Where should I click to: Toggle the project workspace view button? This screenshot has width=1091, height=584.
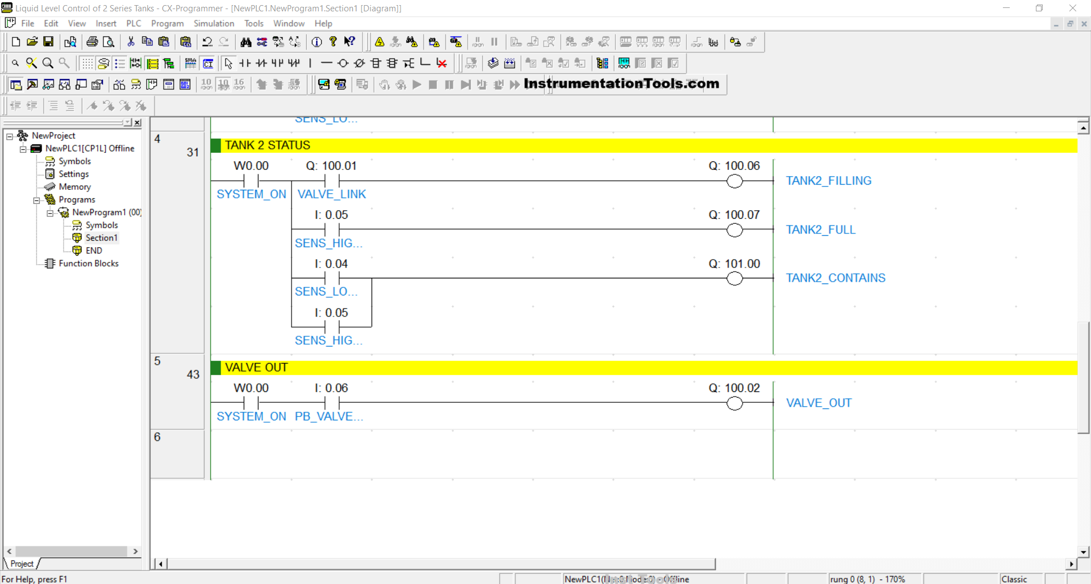click(16, 85)
